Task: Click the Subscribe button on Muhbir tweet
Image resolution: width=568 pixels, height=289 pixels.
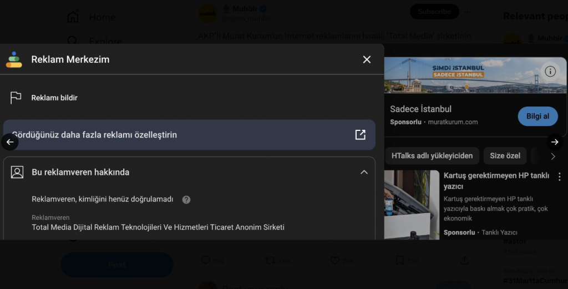Action: tap(434, 12)
